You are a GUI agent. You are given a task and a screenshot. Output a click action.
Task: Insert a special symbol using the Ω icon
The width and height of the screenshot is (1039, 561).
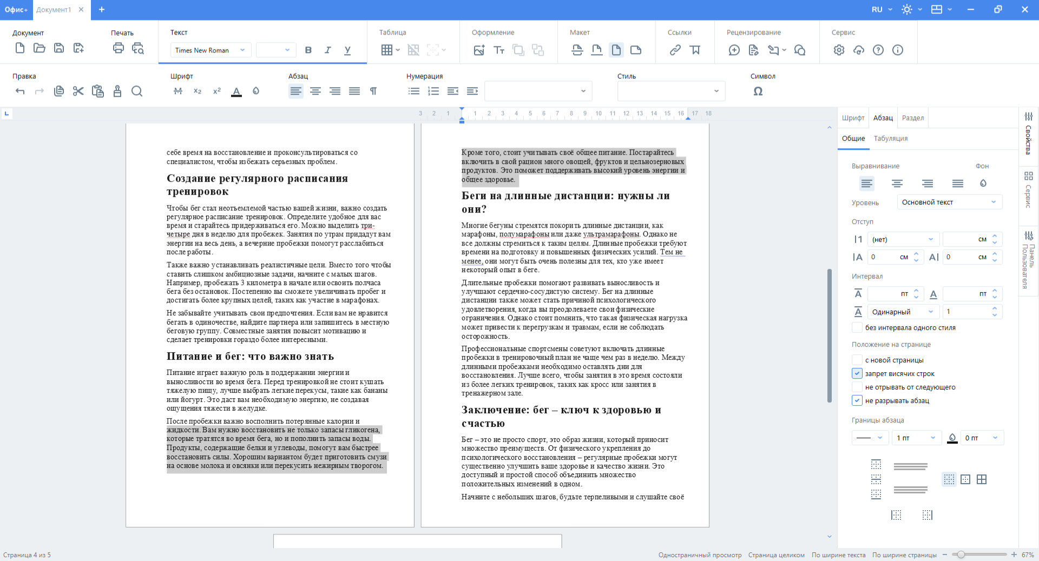758,91
